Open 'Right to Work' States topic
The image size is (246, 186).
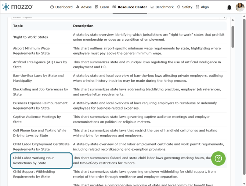pos(30,37)
